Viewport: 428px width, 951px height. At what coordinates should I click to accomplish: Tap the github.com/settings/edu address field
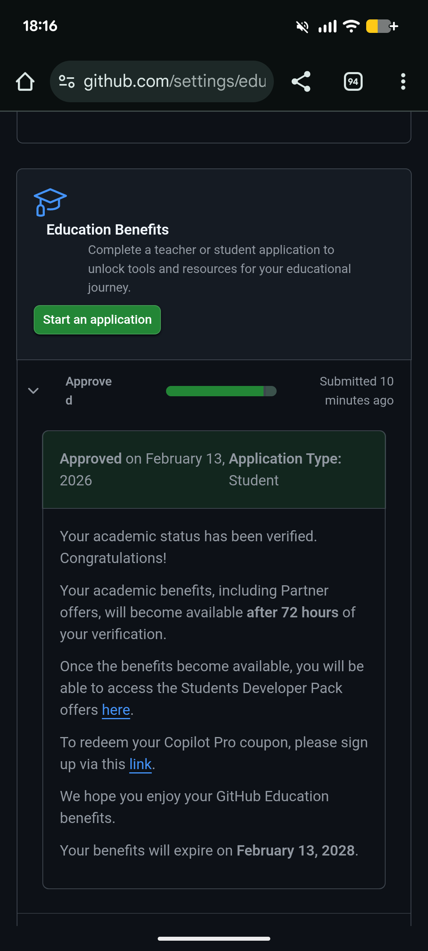pyautogui.click(x=174, y=82)
